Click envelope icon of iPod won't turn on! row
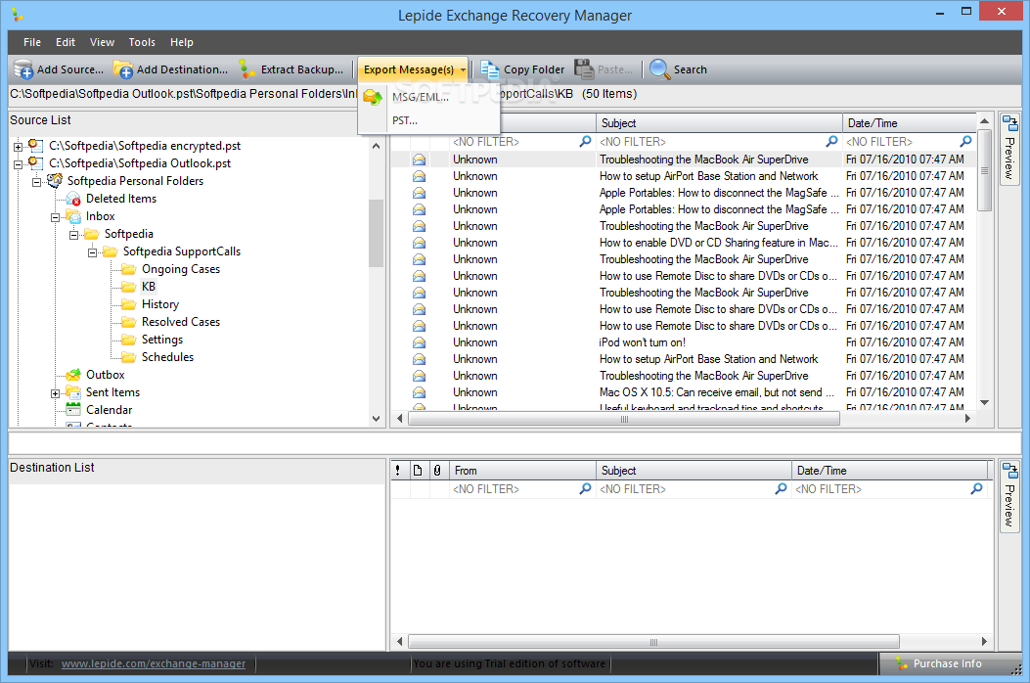Image resolution: width=1030 pixels, height=683 pixels. pos(419,342)
